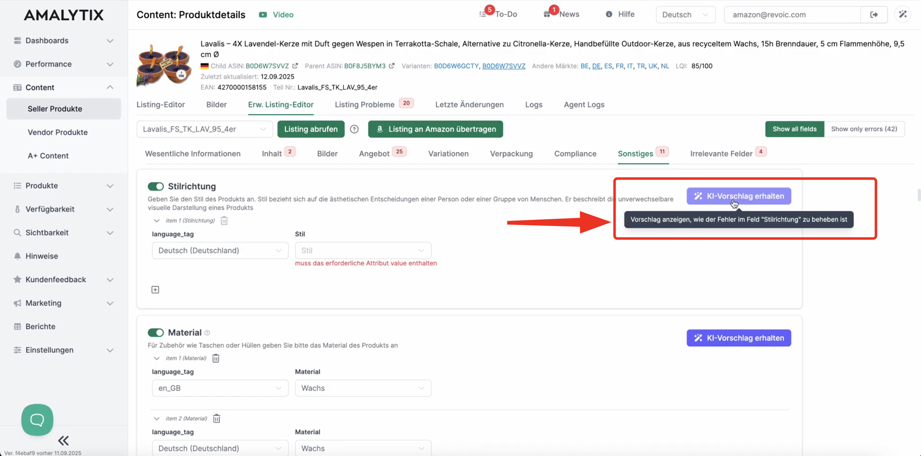Click the help question mark beside Listing abrufen
921x456 pixels.
pos(354,129)
